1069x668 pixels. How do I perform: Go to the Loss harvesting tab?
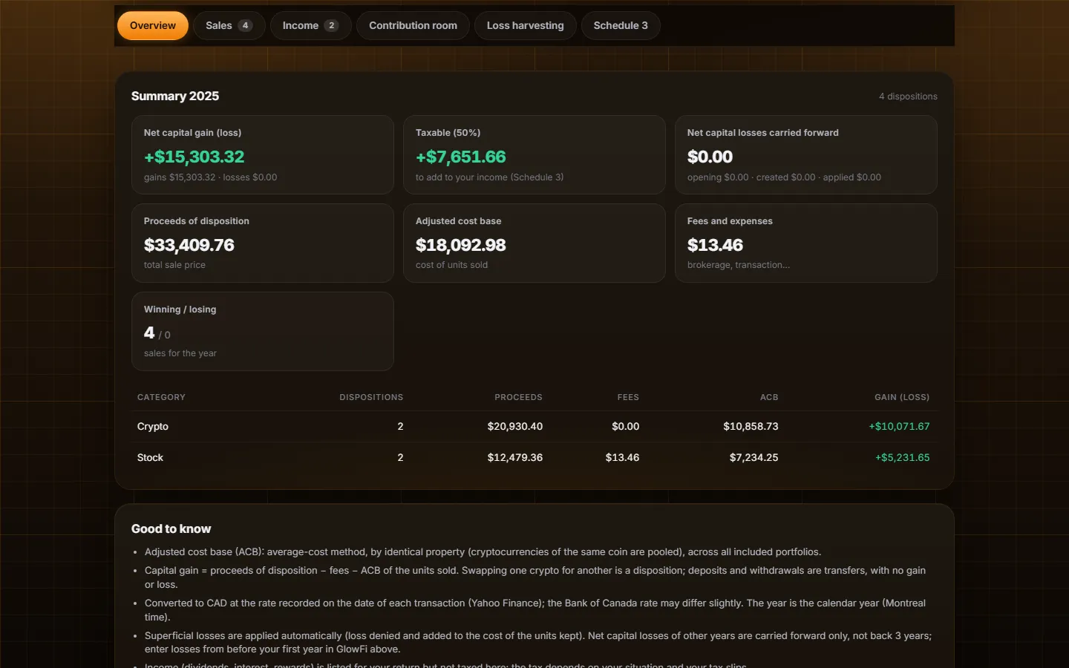(x=525, y=25)
